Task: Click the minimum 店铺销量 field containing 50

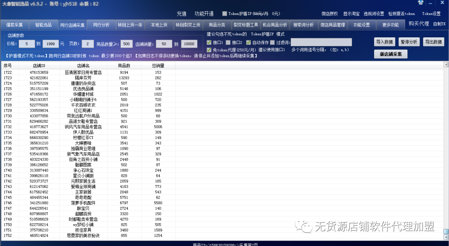Action: 164,44
